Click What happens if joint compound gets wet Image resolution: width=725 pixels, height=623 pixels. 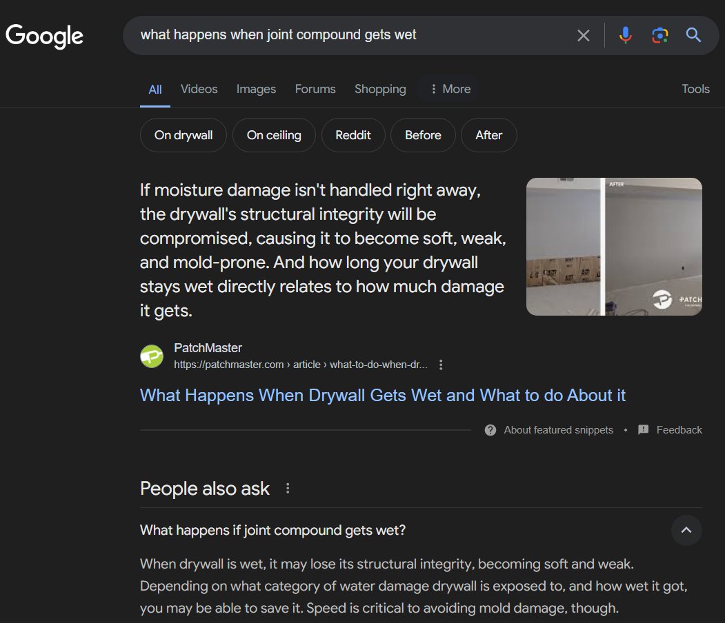[272, 530]
